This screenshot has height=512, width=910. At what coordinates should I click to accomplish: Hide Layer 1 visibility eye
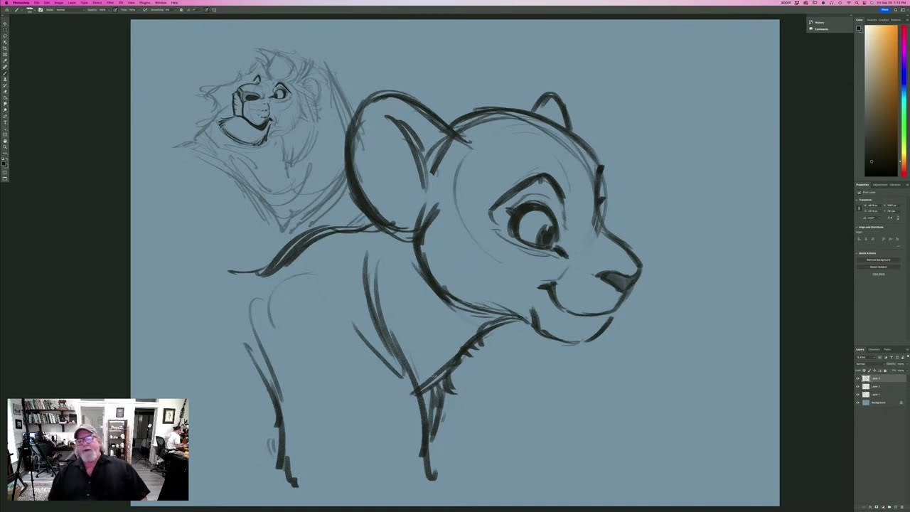click(x=857, y=395)
